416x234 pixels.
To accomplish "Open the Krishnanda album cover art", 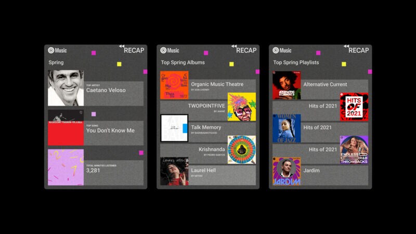I will [242, 150].
